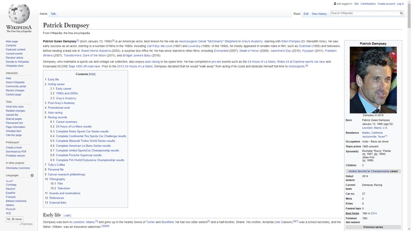This screenshot has height=231, width=411.
Task: Jump to References contents entry
Action: [56, 198]
